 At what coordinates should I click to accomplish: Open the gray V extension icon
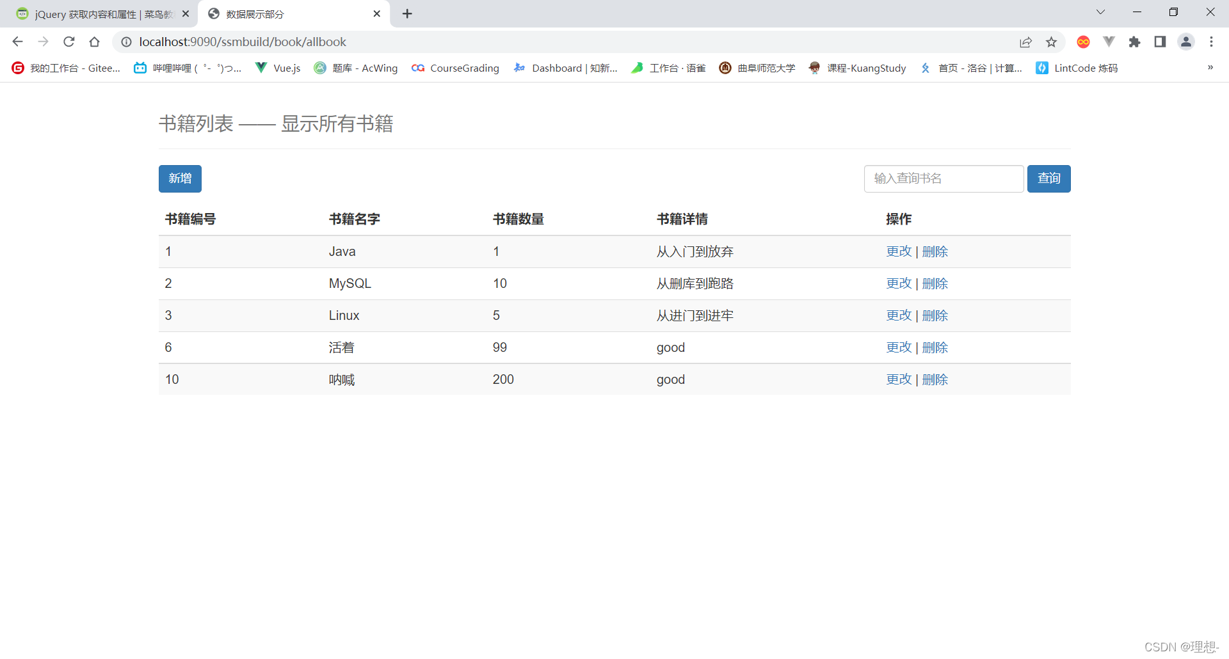[1109, 42]
